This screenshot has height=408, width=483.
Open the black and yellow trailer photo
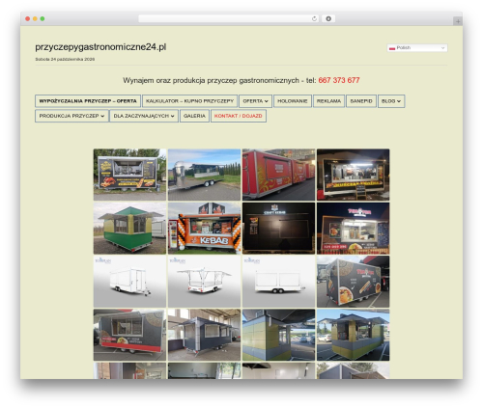click(129, 175)
